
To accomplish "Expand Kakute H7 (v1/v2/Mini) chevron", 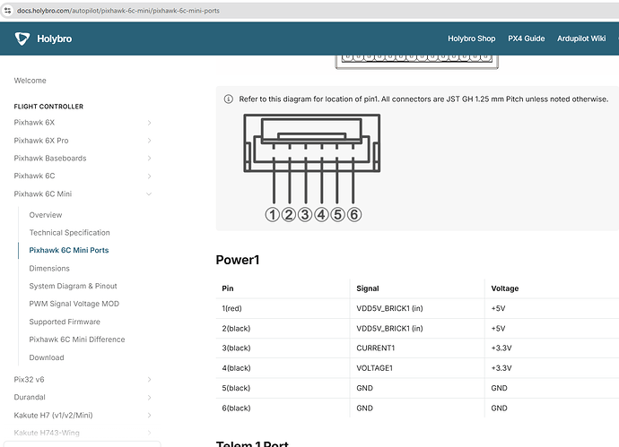I will pos(149,415).
